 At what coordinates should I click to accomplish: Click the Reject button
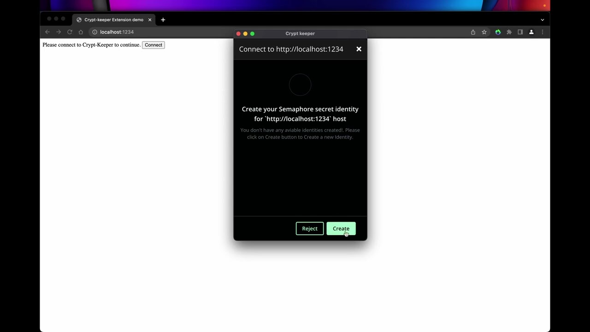[x=310, y=228]
